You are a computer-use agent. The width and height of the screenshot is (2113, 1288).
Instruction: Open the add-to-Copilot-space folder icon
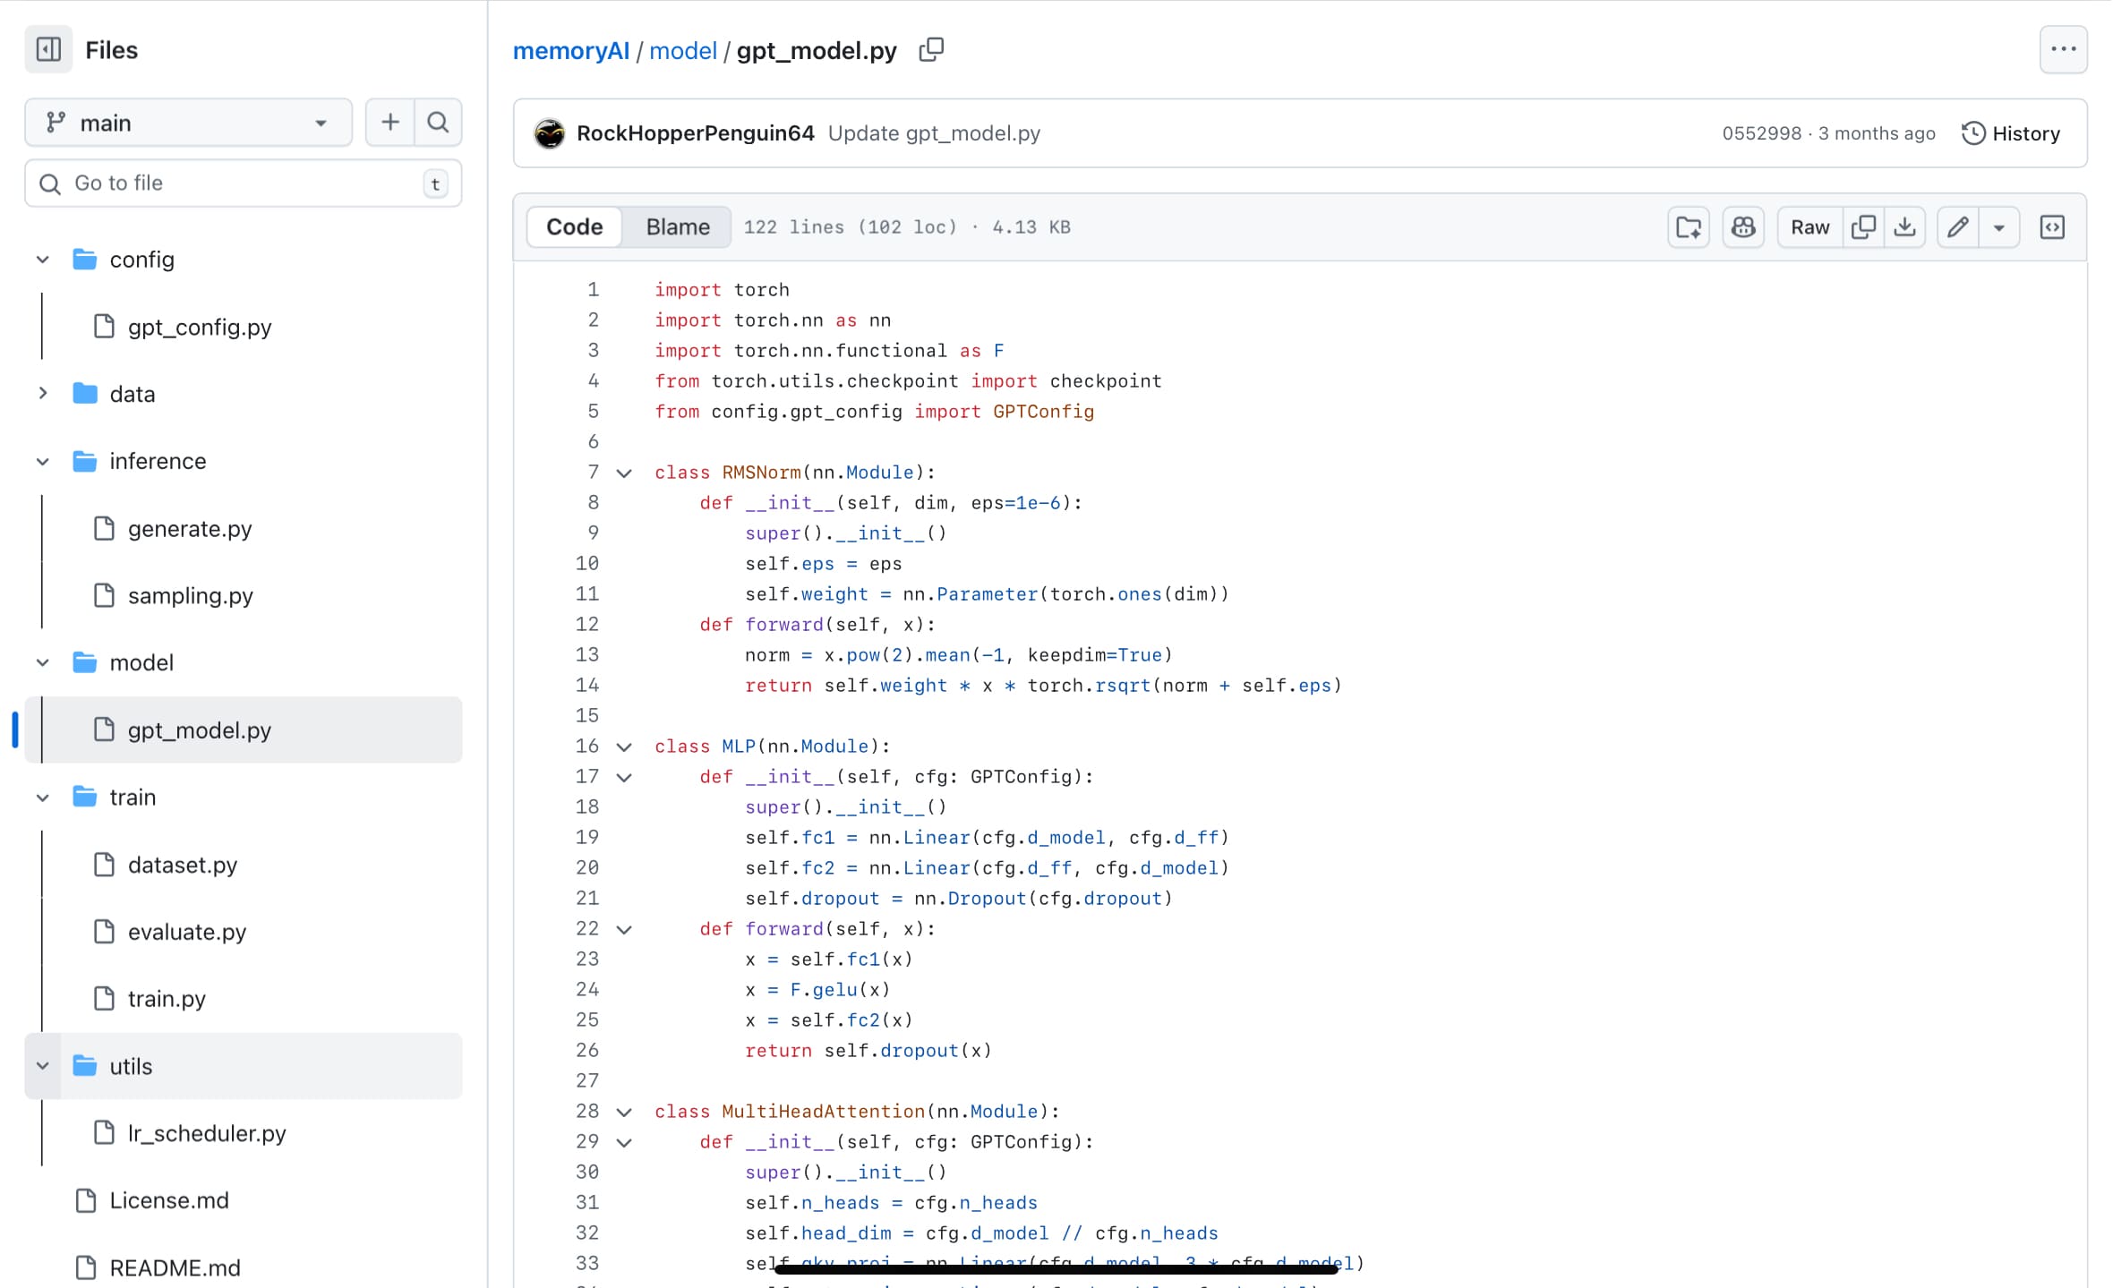1689,226
